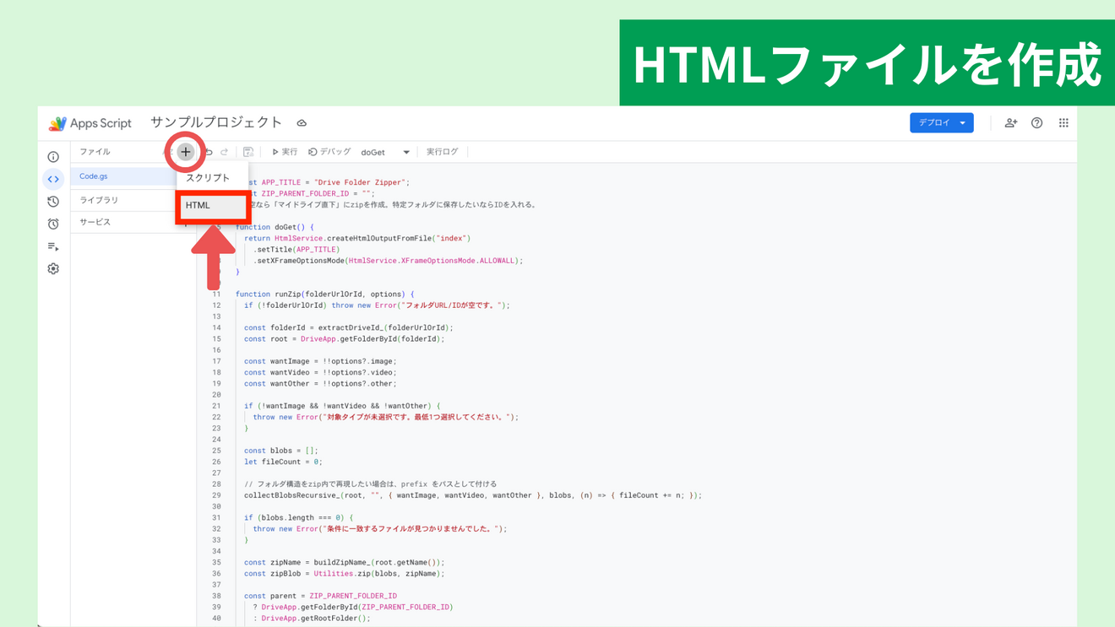Click the サンプルプロジェクト project title
1115x627 pixels.
click(216, 123)
